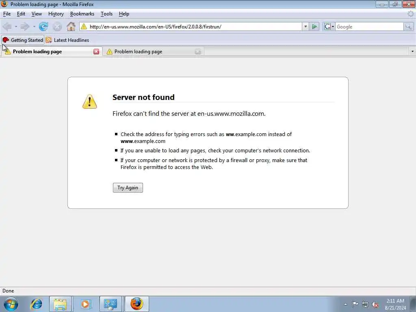Viewport: 416px width, 312px height.
Task: Click the Google search input box
Action: coord(369,26)
